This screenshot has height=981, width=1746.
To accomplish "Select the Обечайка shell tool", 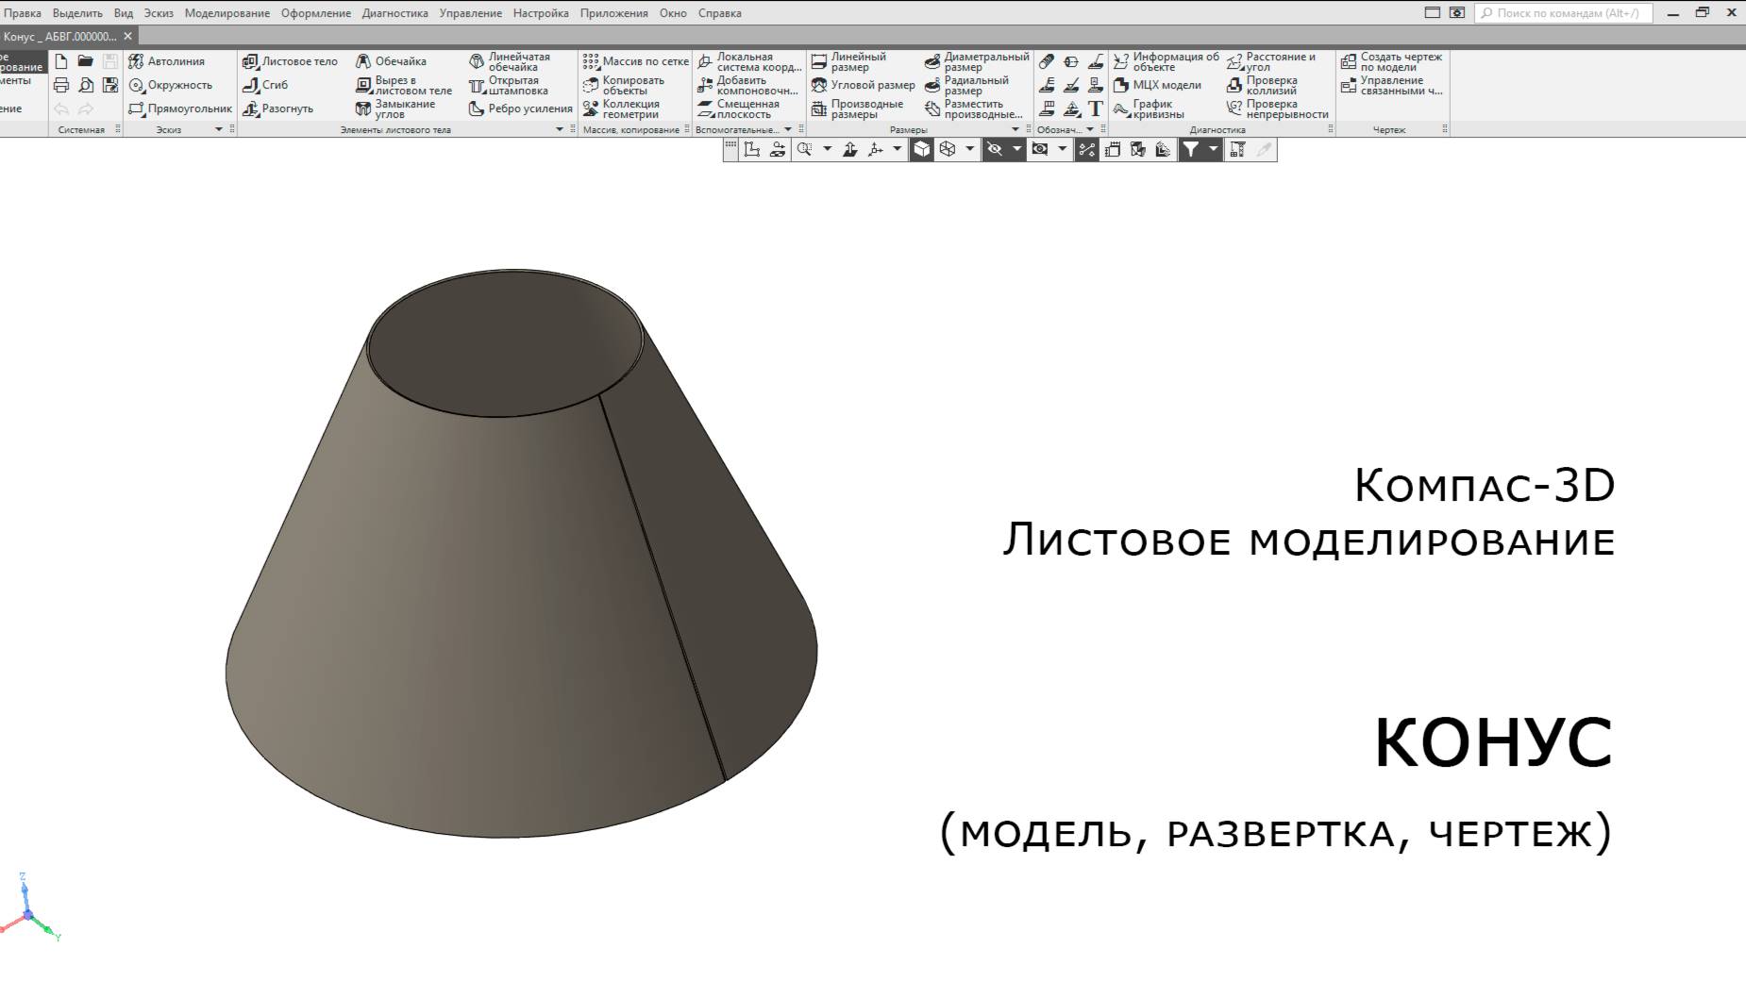I will coord(391,61).
